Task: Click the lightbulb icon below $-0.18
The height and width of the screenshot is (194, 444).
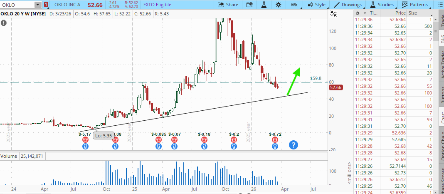Action: tap(204, 147)
